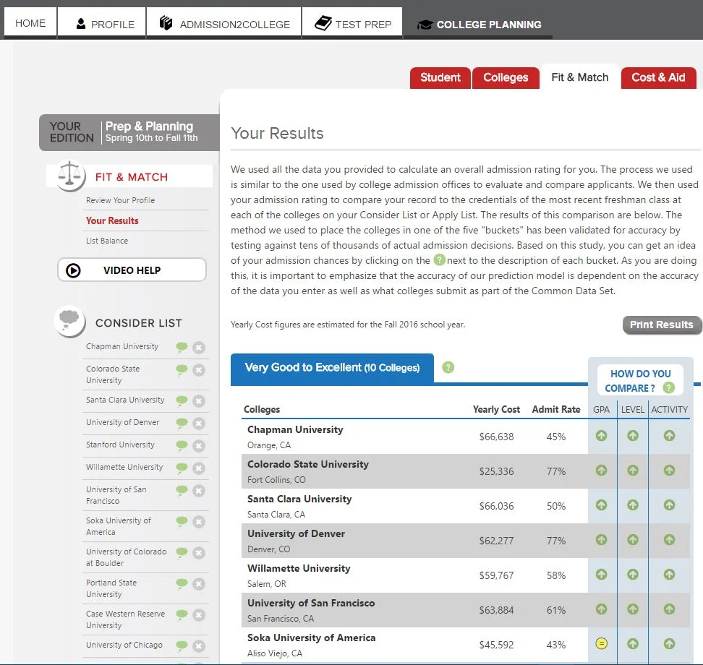
Task: Switch to the Colleges tab
Action: (x=506, y=77)
